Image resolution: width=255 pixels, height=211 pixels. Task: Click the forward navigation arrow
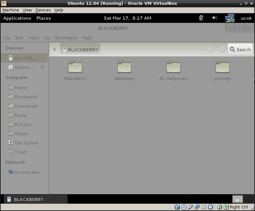coord(222,49)
